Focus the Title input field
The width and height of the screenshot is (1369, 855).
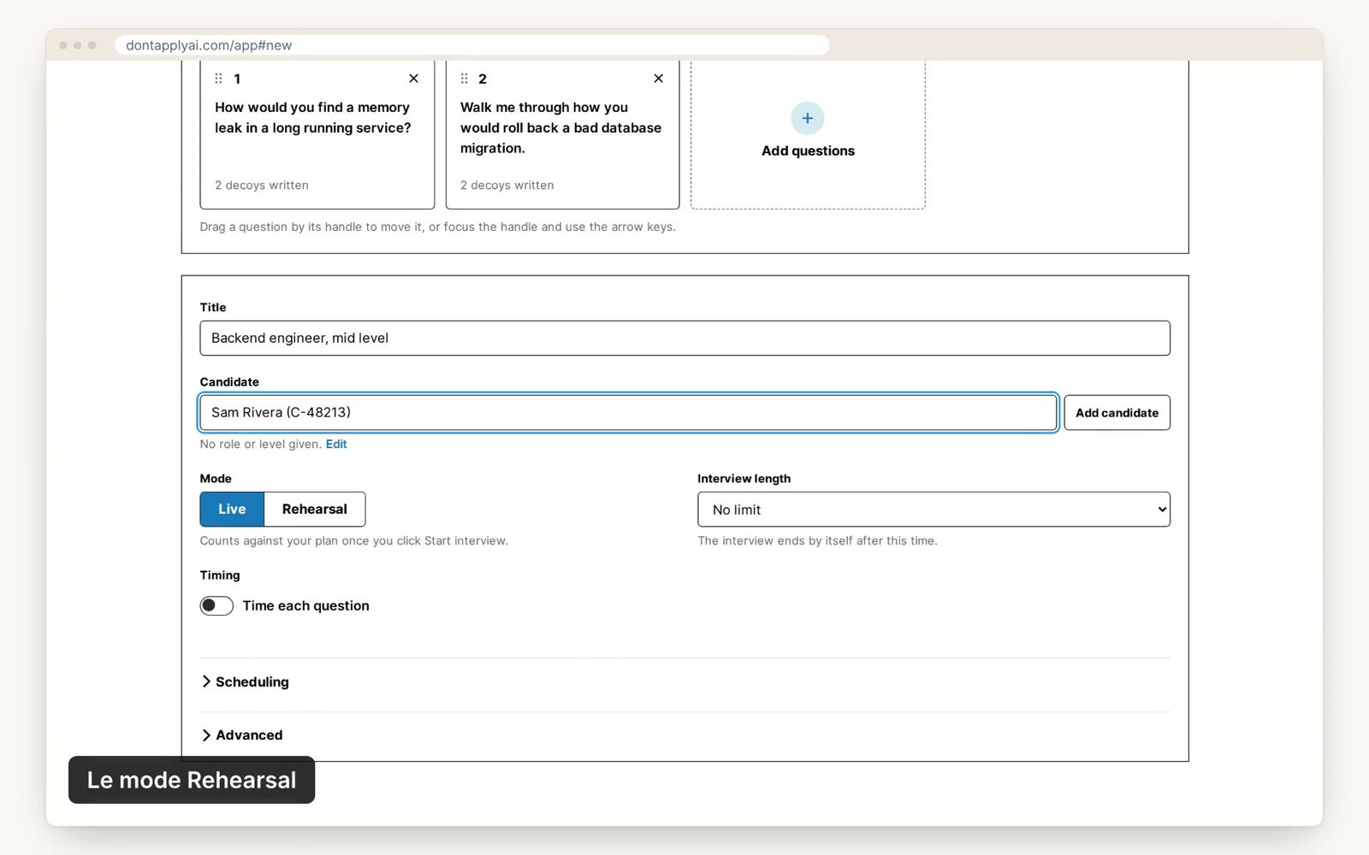tap(684, 338)
